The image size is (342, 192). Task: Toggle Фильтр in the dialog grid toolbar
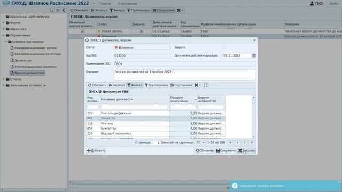click(135, 85)
